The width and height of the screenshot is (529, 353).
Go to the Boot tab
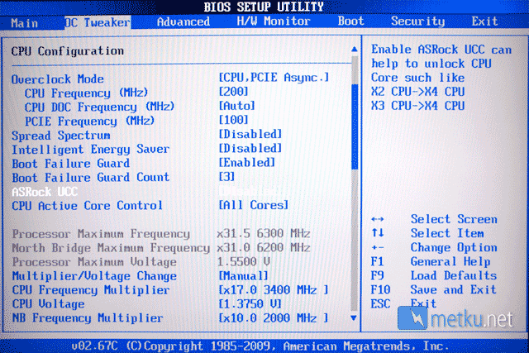(350, 21)
